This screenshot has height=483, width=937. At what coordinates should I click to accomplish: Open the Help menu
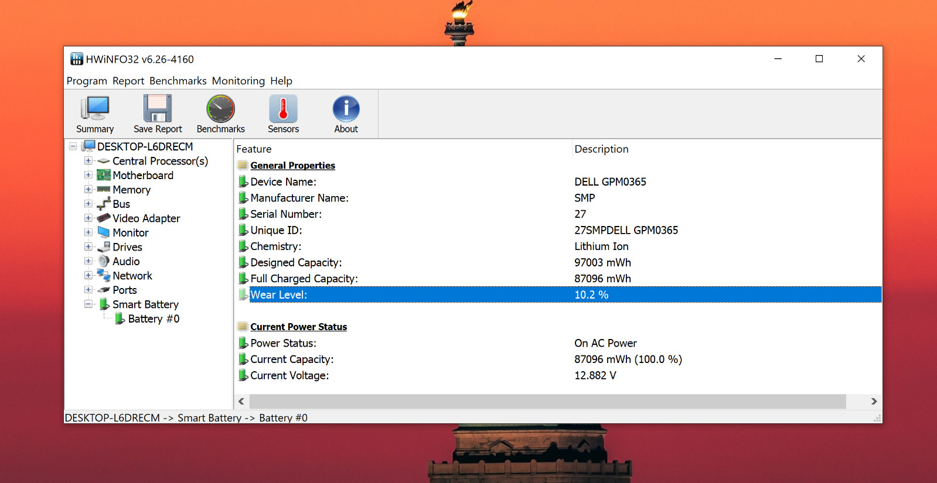[281, 81]
